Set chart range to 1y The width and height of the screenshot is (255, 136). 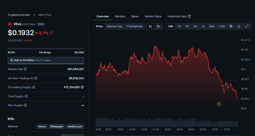pyautogui.click(x=203, y=26)
